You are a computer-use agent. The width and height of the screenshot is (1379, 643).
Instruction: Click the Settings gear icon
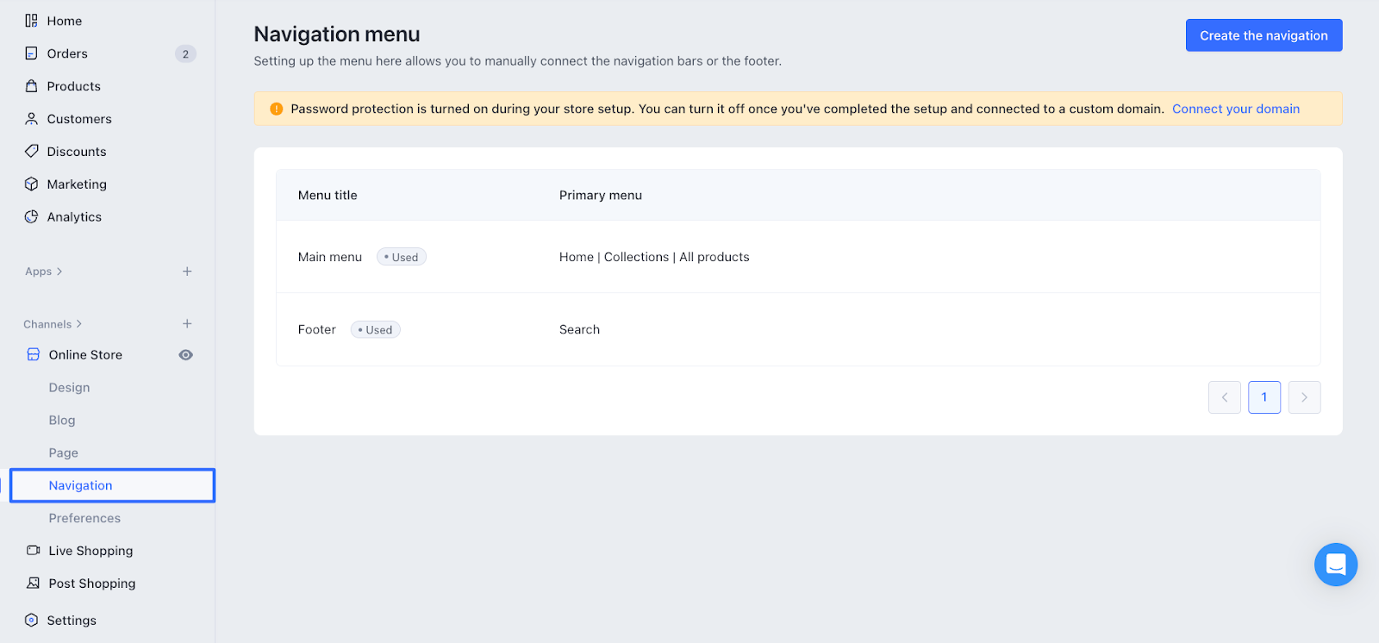pyautogui.click(x=32, y=621)
